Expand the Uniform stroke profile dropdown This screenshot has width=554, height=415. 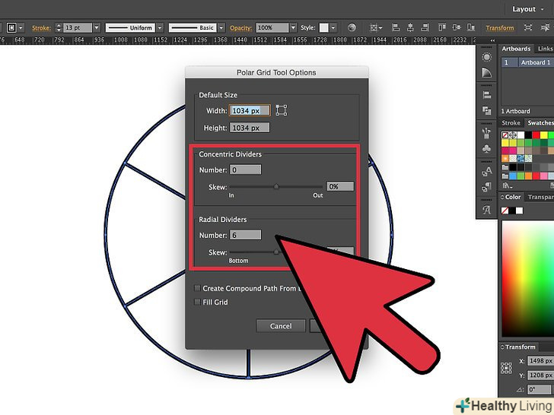158,28
